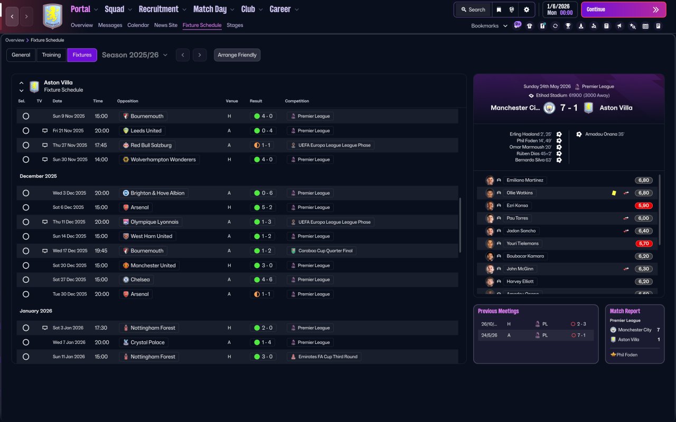This screenshot has height=422, width=676.
Task: Click the refresh-arrows shortcut icon in bookmarks bar
Action: point(555,26)
